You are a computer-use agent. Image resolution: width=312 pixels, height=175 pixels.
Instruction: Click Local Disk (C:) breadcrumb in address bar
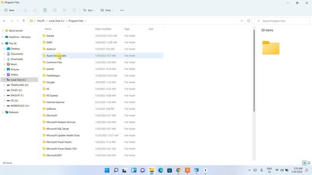coord(57,21)
